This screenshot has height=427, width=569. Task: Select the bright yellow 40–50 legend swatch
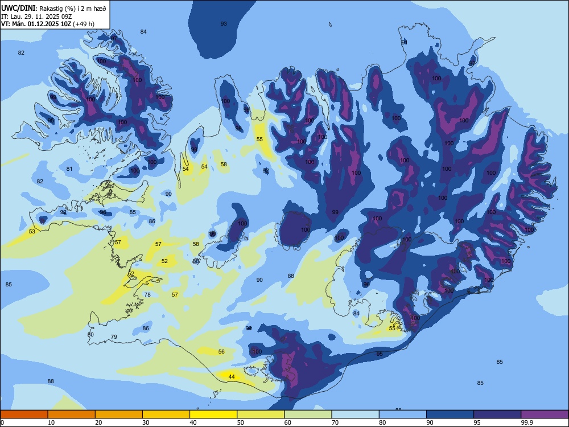(213, 414)
